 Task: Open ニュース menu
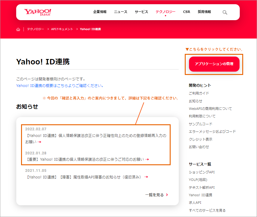coord(121,12)
